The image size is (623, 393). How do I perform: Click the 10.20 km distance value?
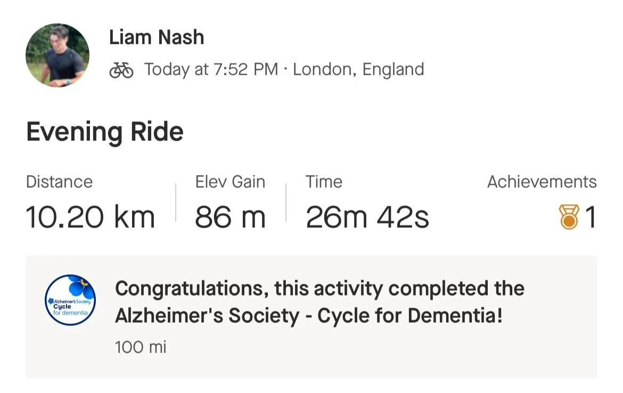(91, 217)
